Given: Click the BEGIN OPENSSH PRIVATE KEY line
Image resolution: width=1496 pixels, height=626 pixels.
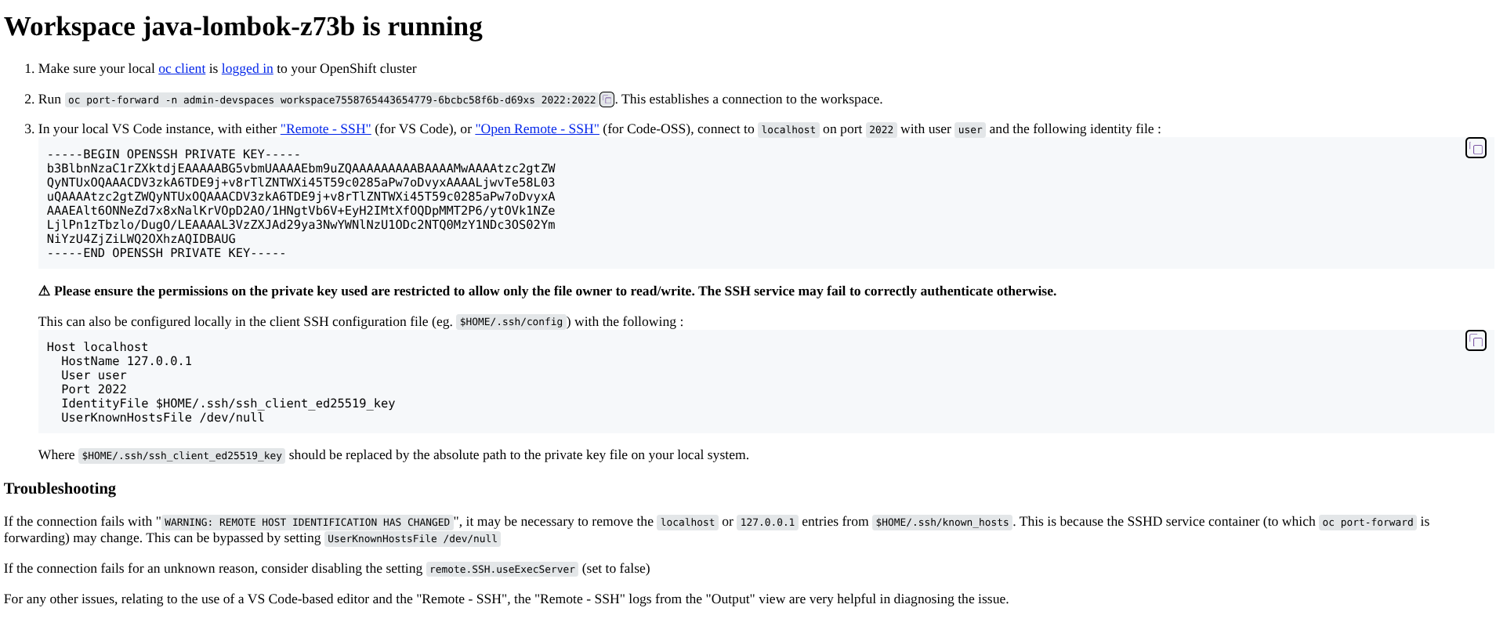Looking at the screenshot, I should (x=173, y=154).
